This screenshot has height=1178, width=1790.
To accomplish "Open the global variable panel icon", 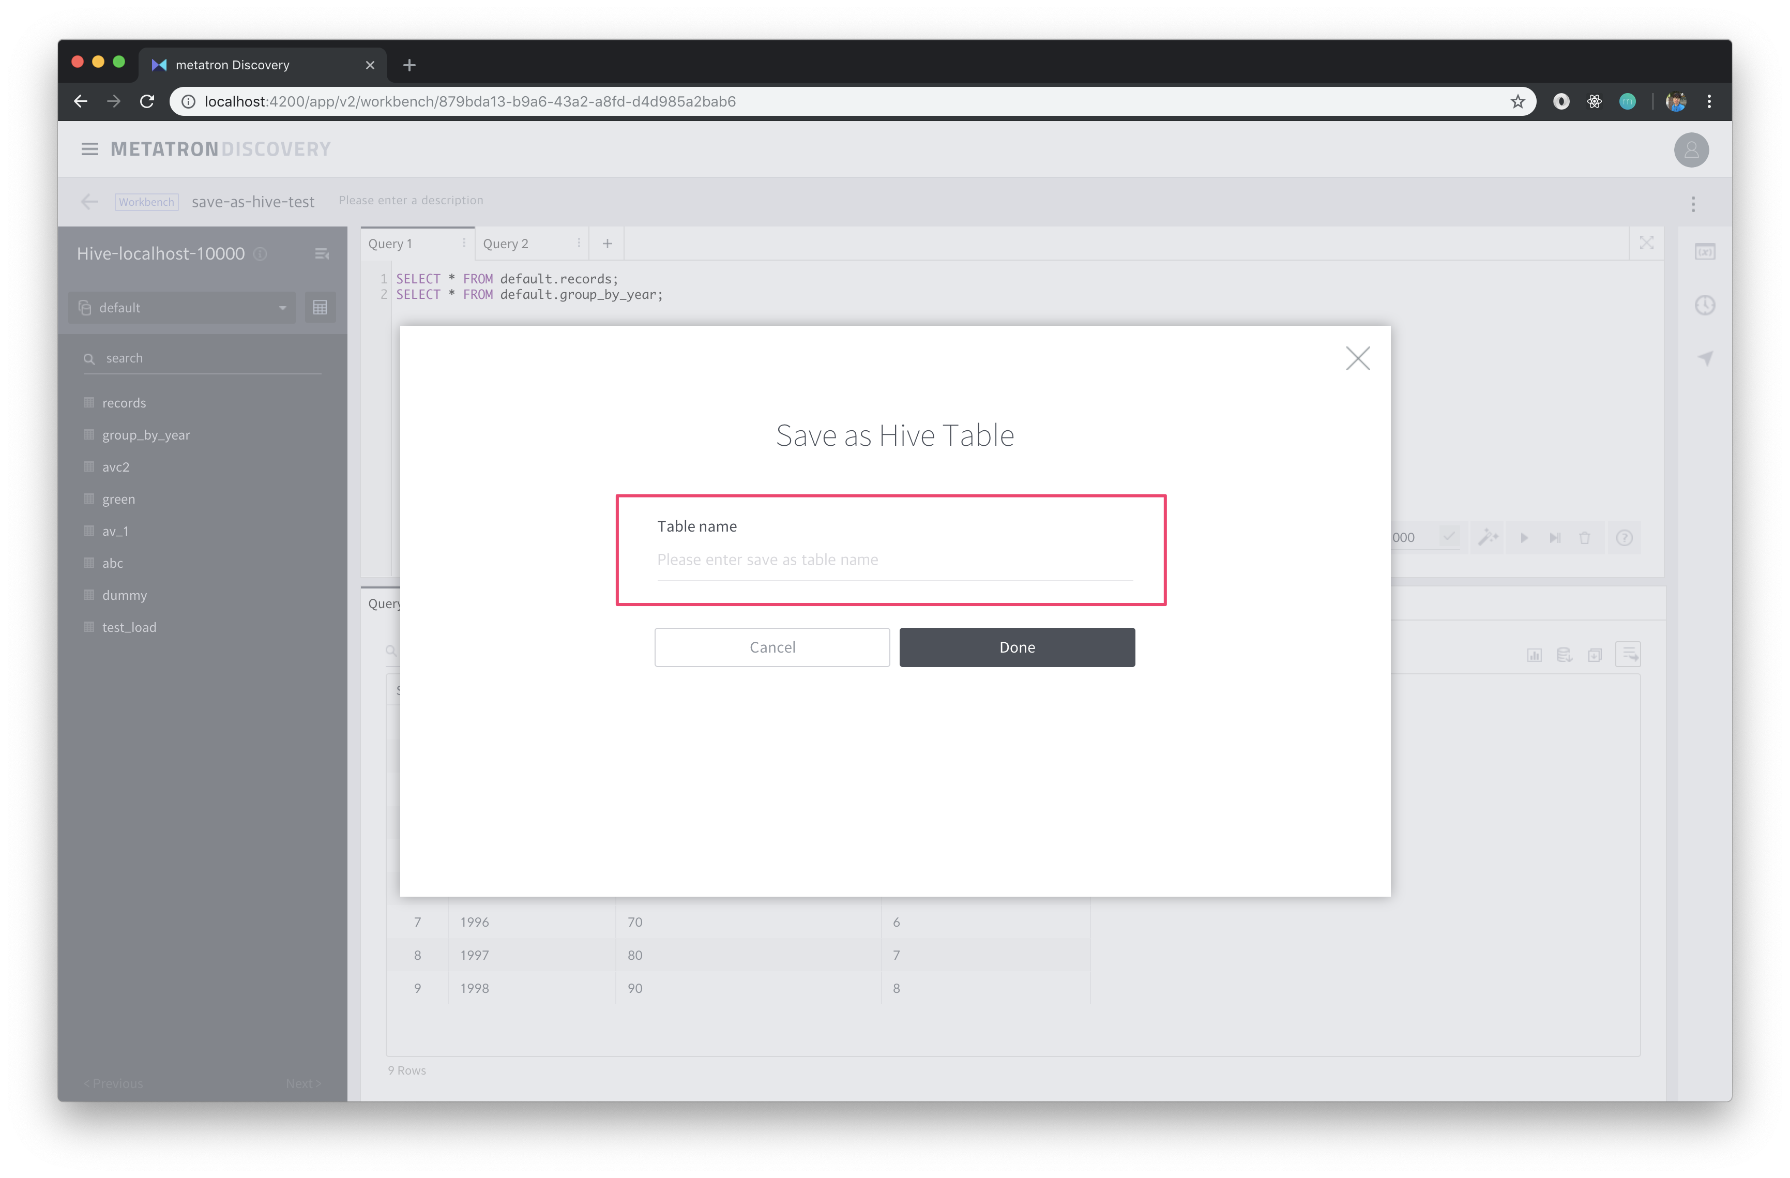I will click(x=1704, y=252).
